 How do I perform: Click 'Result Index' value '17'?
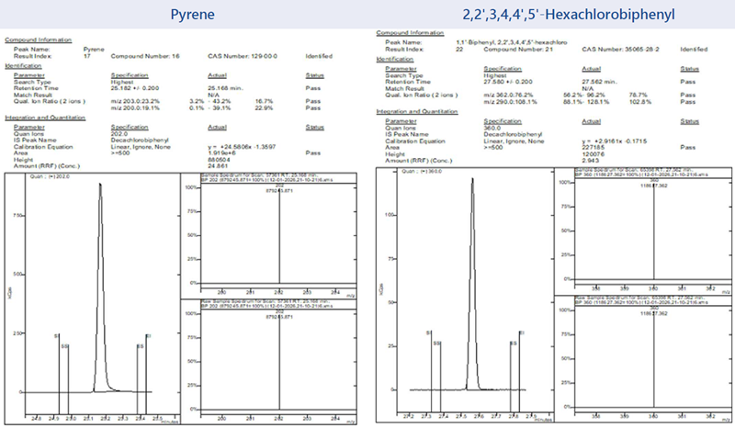pos(86,56)
